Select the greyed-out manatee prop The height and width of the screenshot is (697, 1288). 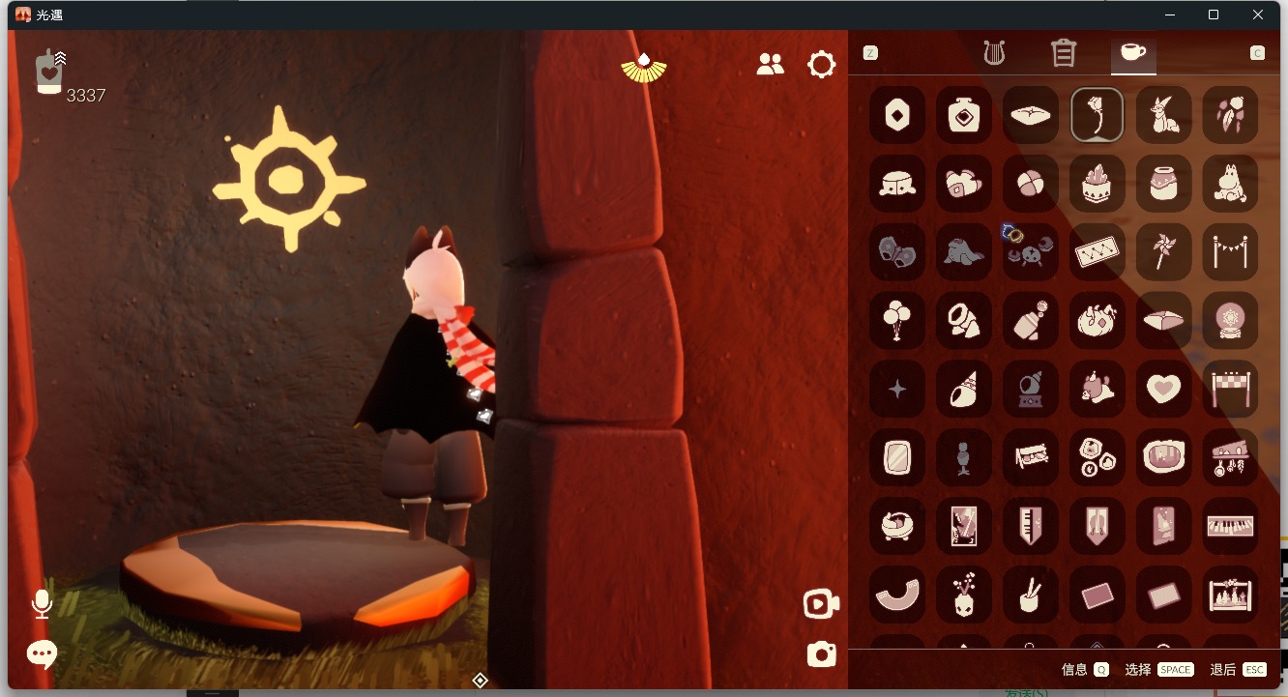click(x=964, y=251)
